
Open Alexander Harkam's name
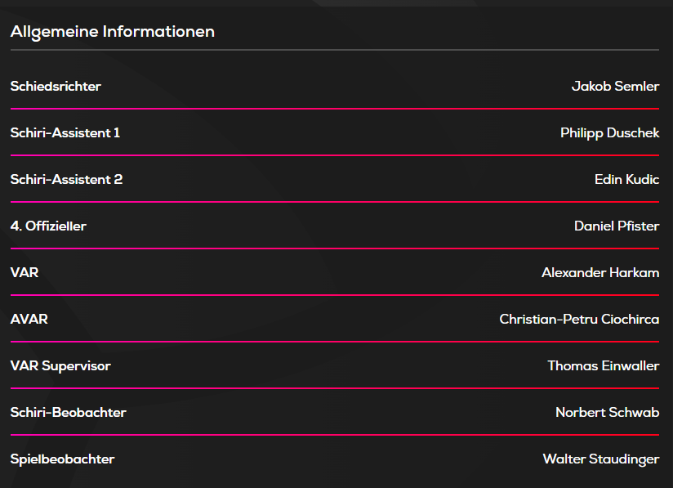600,272
